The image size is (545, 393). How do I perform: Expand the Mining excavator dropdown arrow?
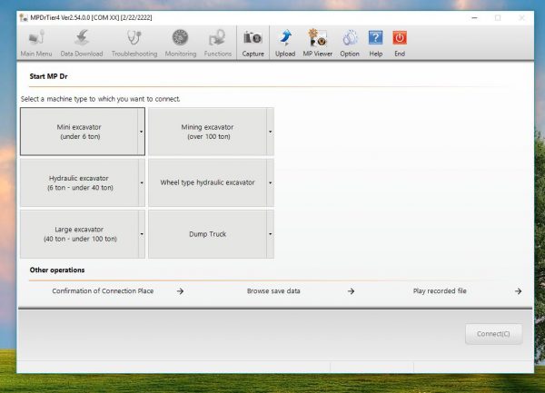coord(270,132)
